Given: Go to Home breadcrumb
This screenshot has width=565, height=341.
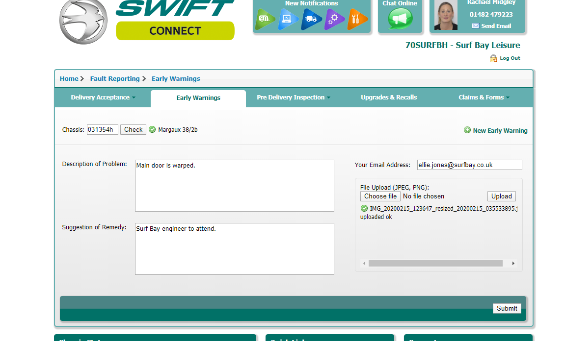Looking at the screenshot, I should [x=69, y=79].
